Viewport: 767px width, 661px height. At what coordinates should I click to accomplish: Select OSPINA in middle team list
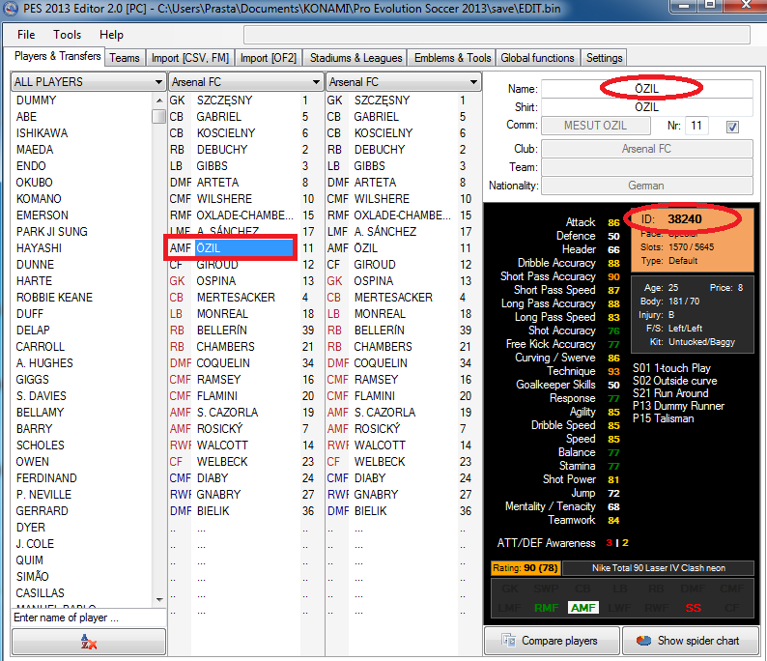pyautogui.click(x=216, y=281)
